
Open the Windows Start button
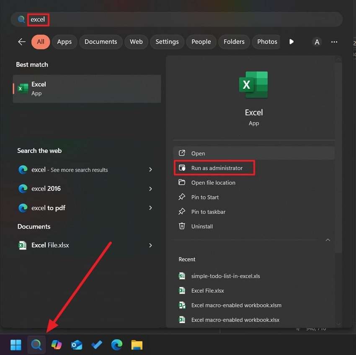click(16, 345)
